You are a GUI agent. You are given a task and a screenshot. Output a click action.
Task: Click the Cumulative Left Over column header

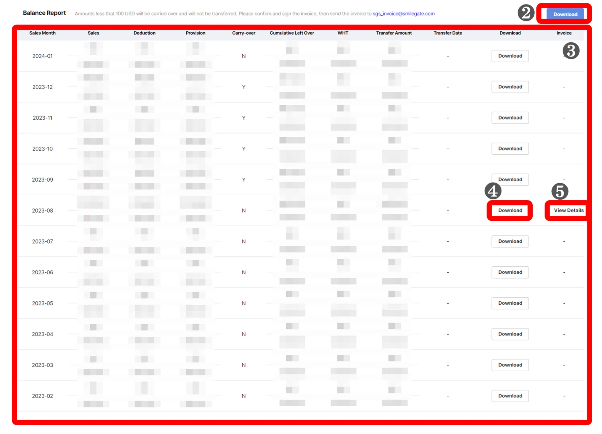pyautogui.click(x=292, y=33)
